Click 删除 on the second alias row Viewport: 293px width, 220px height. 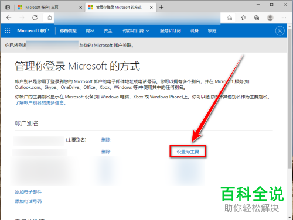point(106,152)
